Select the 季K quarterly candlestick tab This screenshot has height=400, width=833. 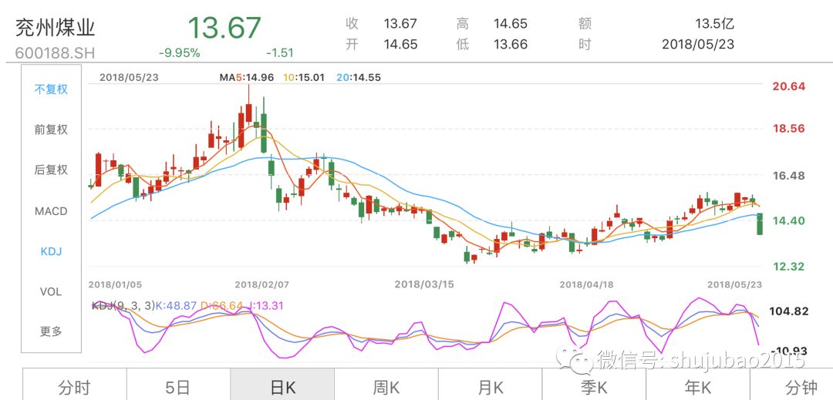pos(594,387)
